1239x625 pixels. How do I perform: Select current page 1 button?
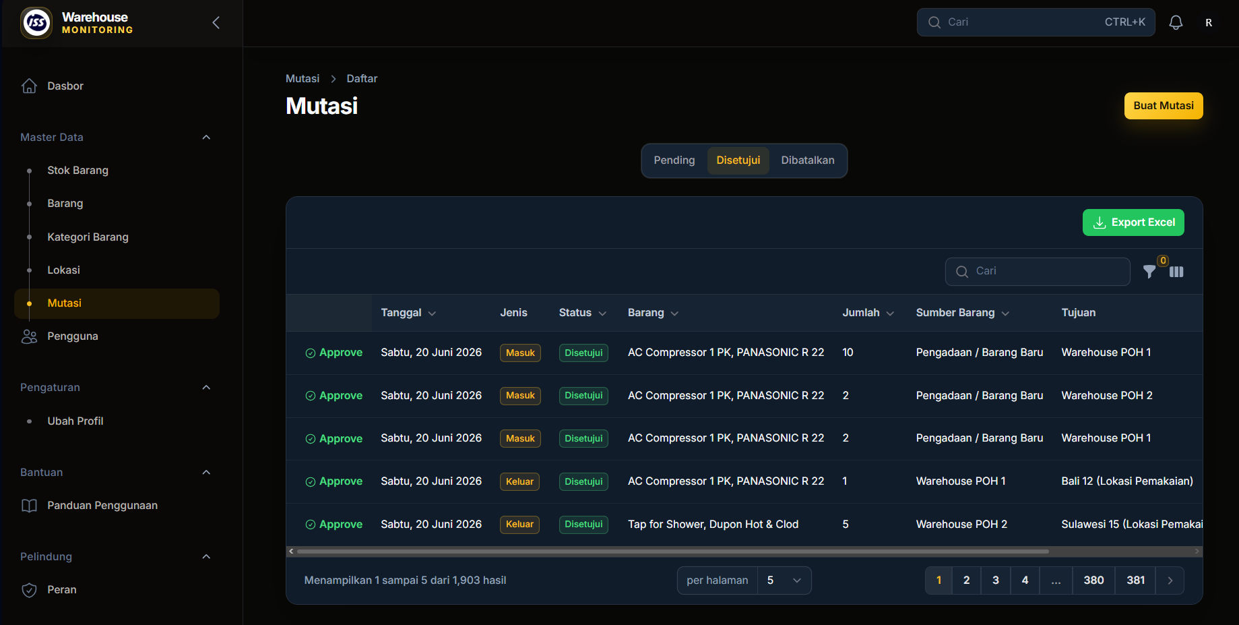click(939, 581)
